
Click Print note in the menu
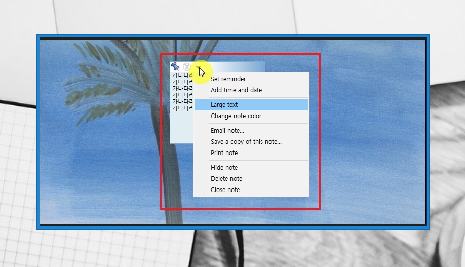[x=251, y=153]
